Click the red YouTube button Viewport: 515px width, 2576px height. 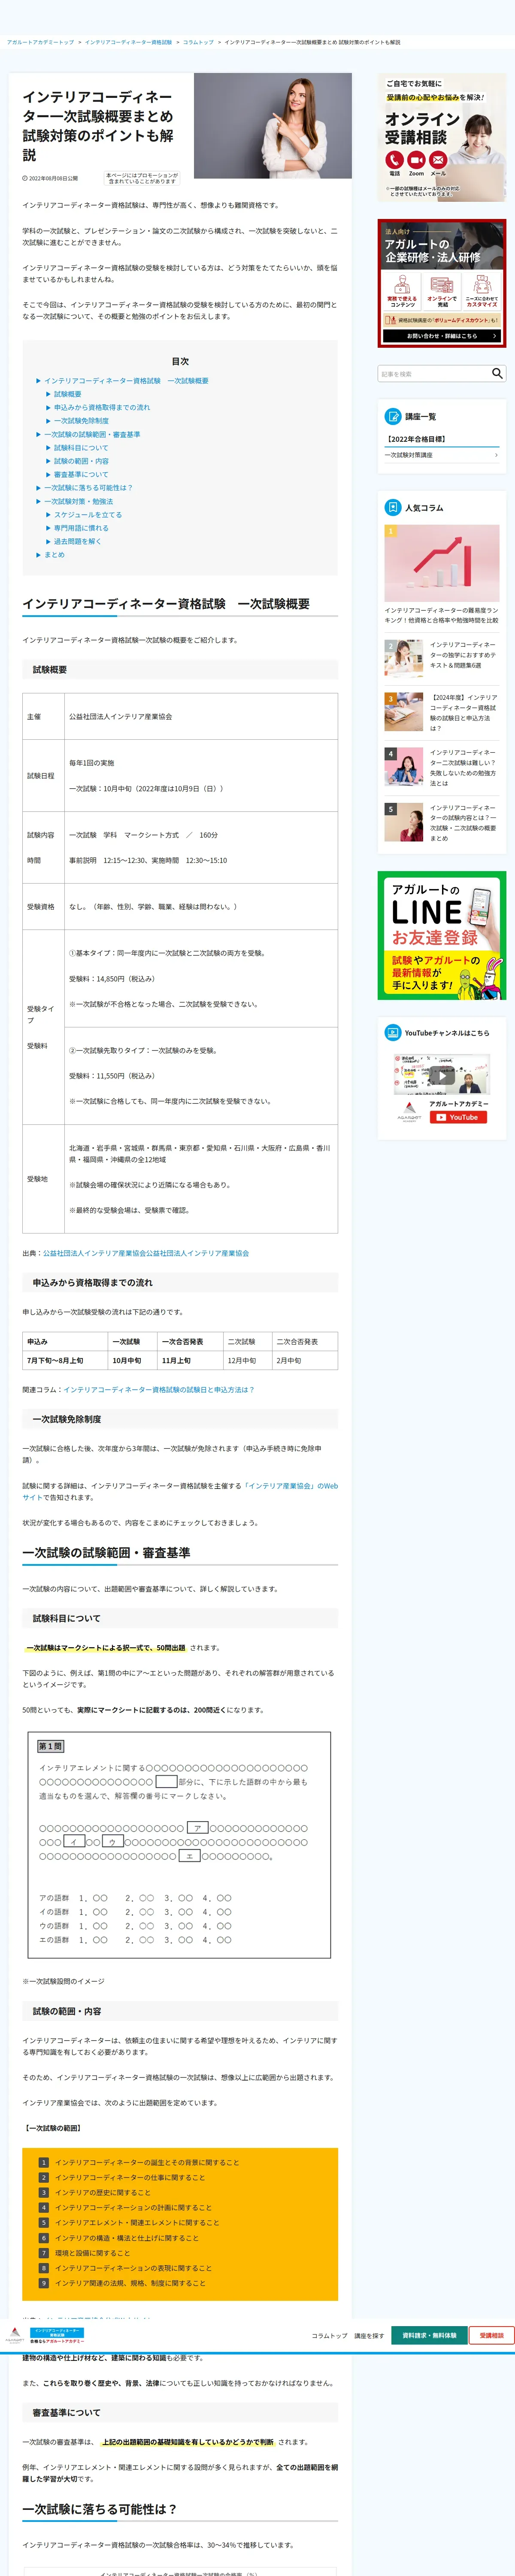[x=458, y=1117]
